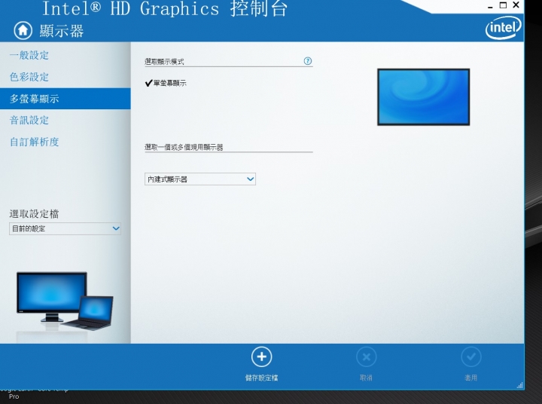Click the monitor and laptop illustration
This screenshot has height=404, width=542.
pyautogui.click(x=65, y=301)
